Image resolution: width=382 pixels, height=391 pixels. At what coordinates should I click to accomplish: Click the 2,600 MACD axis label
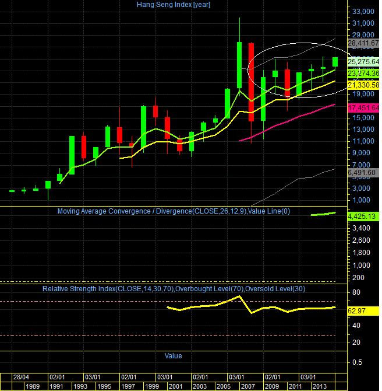coord(362,240)
